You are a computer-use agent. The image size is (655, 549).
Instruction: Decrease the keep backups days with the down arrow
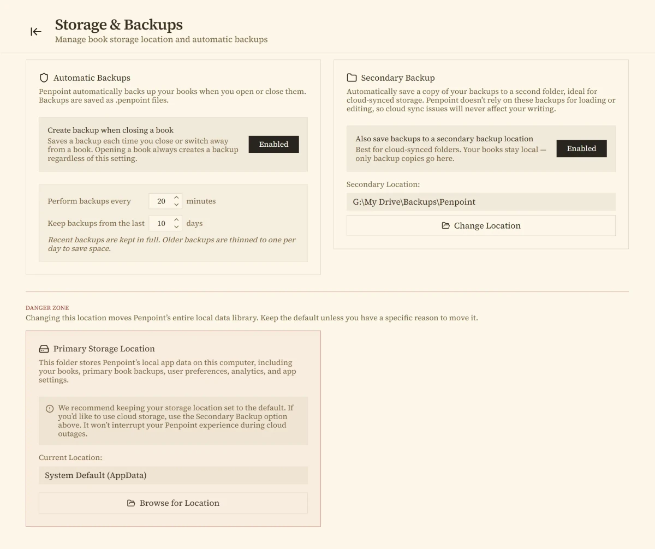coord(176,227)
